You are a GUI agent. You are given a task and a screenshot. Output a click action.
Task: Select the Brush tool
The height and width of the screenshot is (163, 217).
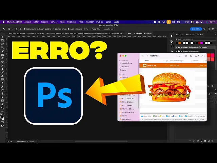pos(2,65)
